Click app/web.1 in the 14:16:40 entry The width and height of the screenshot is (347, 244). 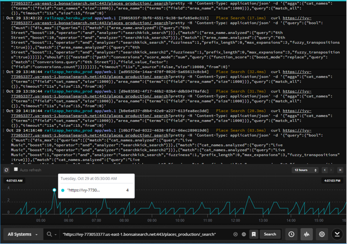[x=105, y=130]
